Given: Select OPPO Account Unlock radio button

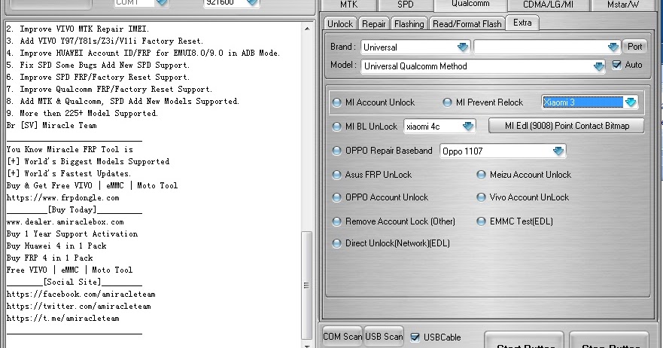Looking at the screenshot, I should click(x=336, y=197).
